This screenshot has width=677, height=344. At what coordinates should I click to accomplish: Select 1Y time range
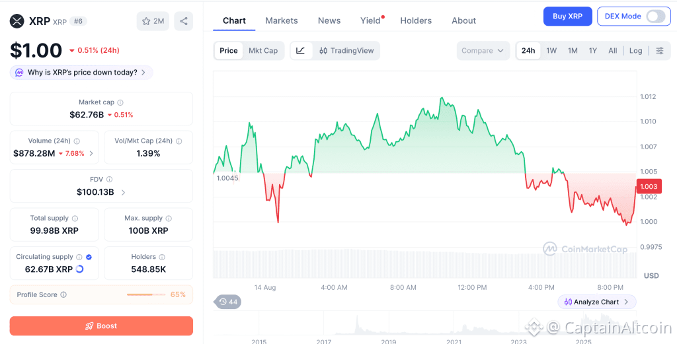tap(593, 50)
